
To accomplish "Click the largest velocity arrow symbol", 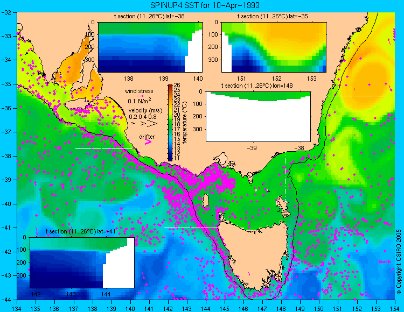I will pyautogui.click(x=152, y=124).
